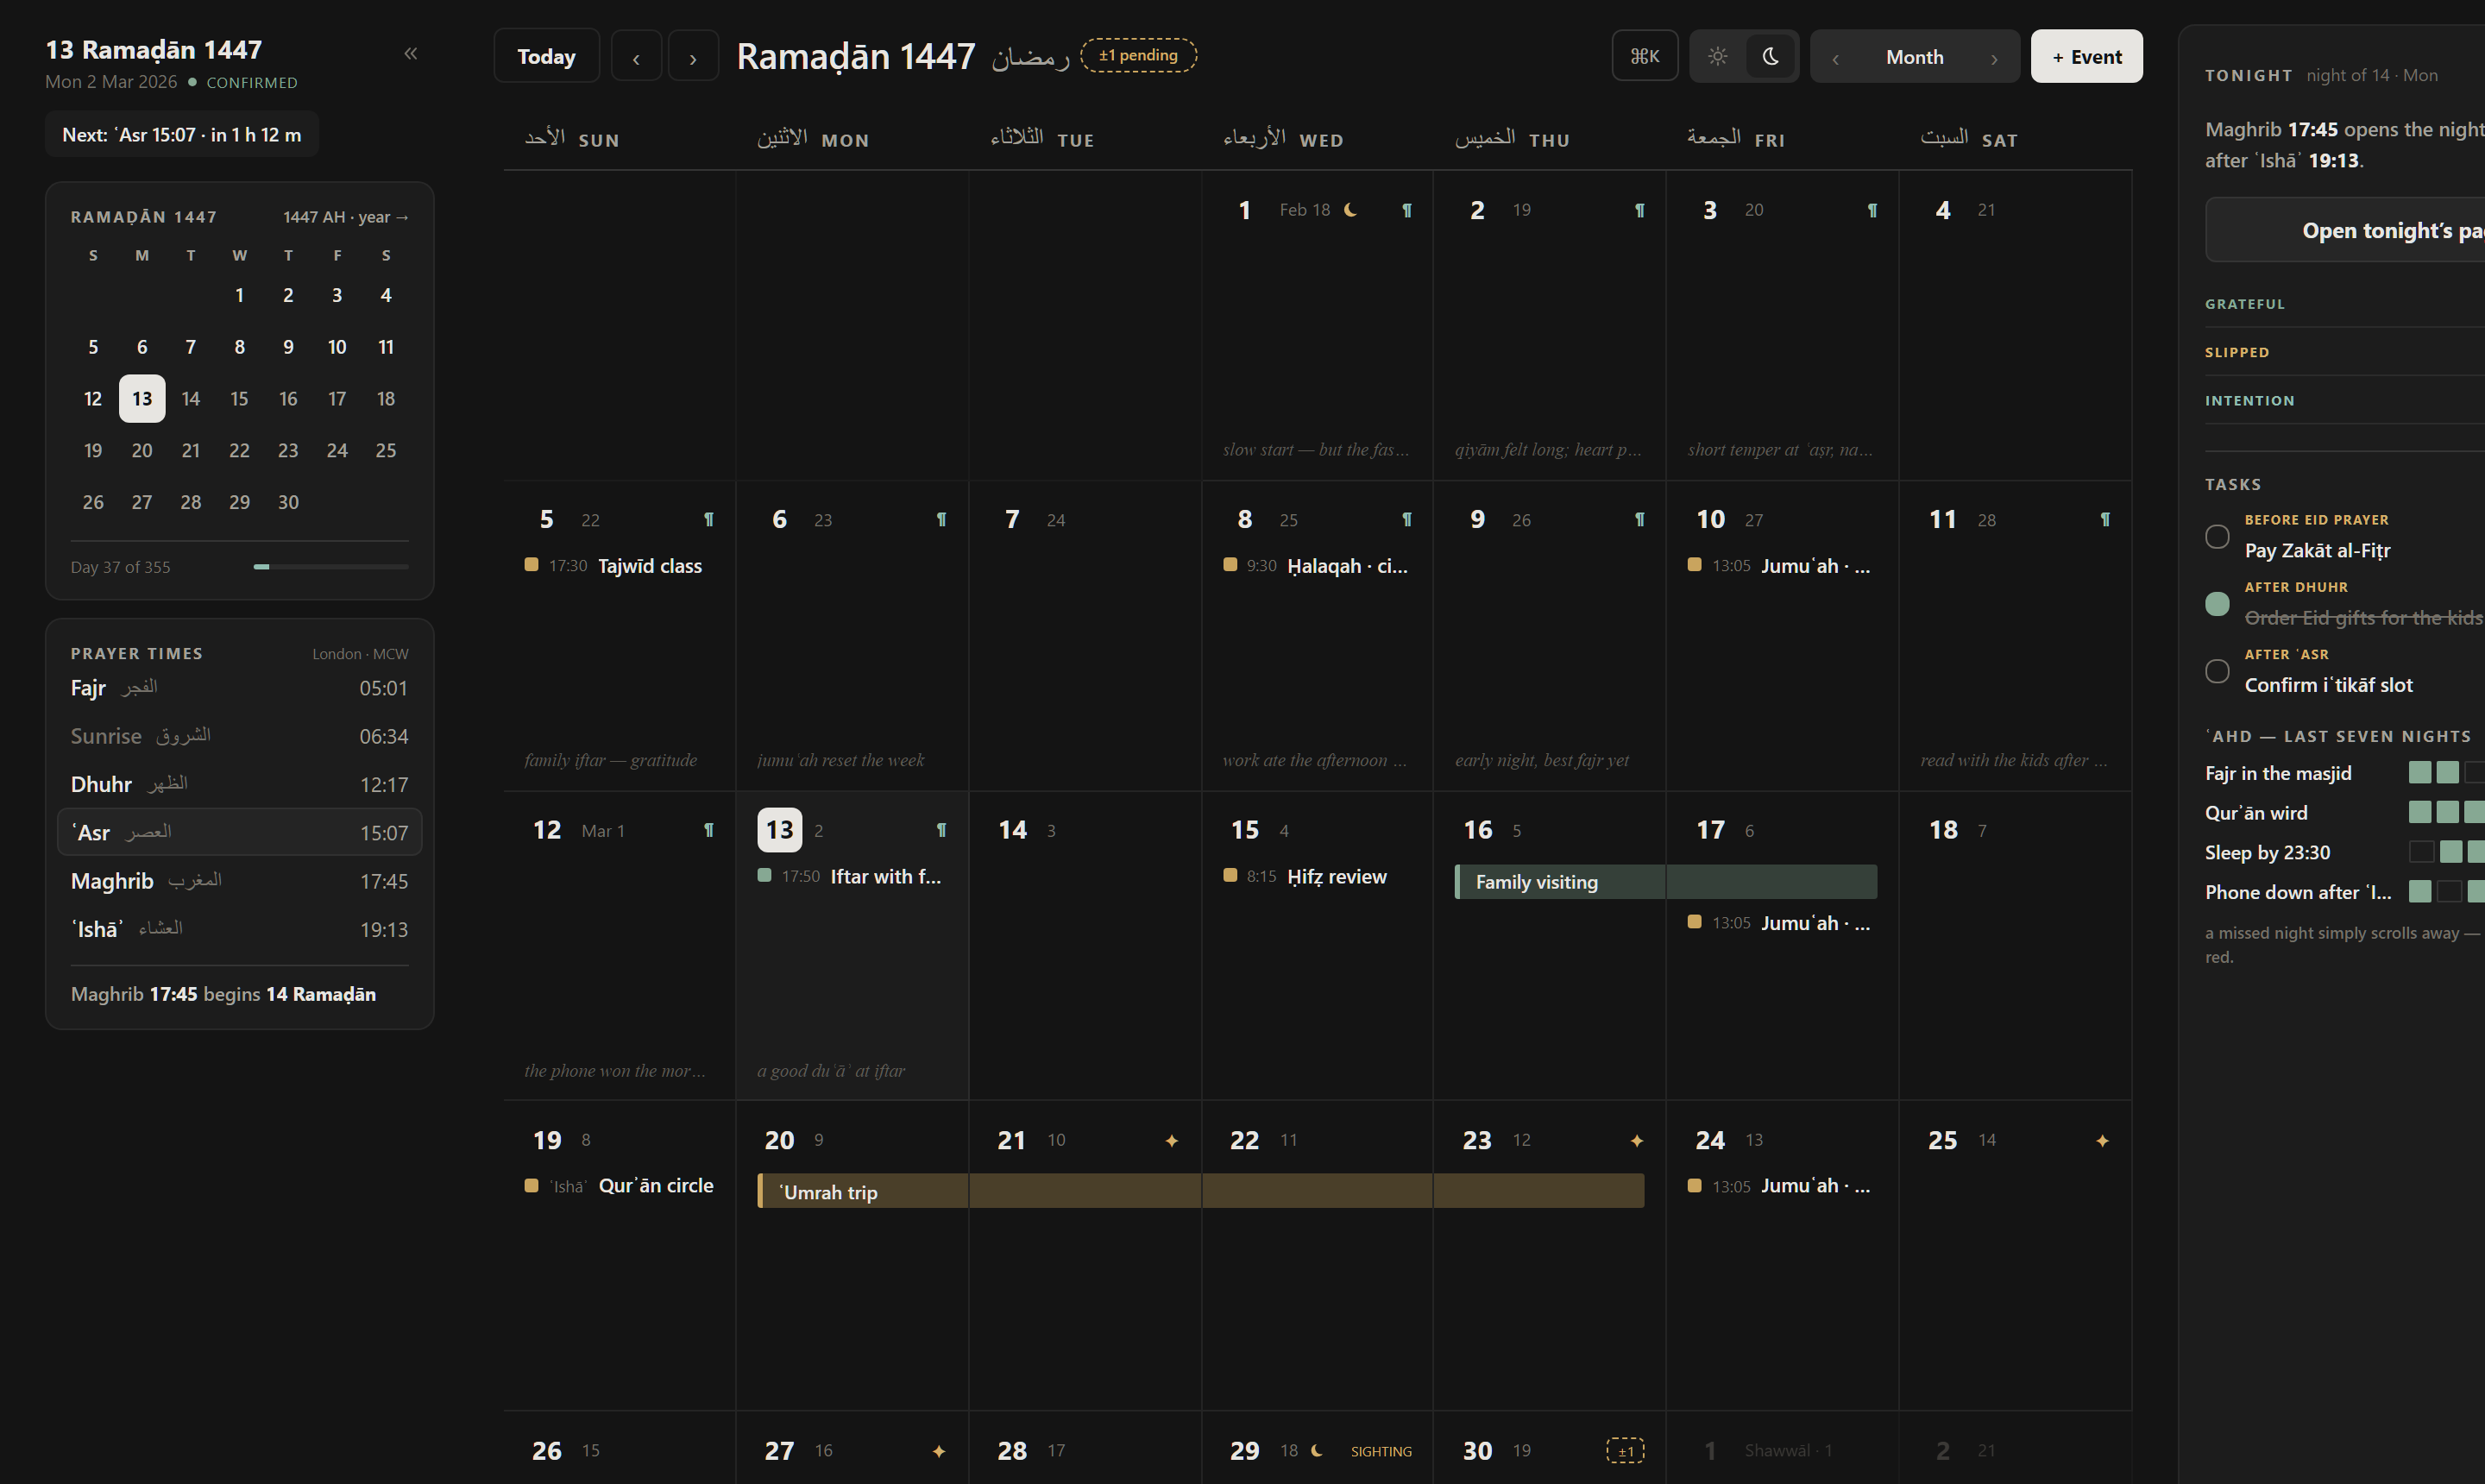Open the journal note icon on day 9
2485x1484 pixels.
(1639, 519)
